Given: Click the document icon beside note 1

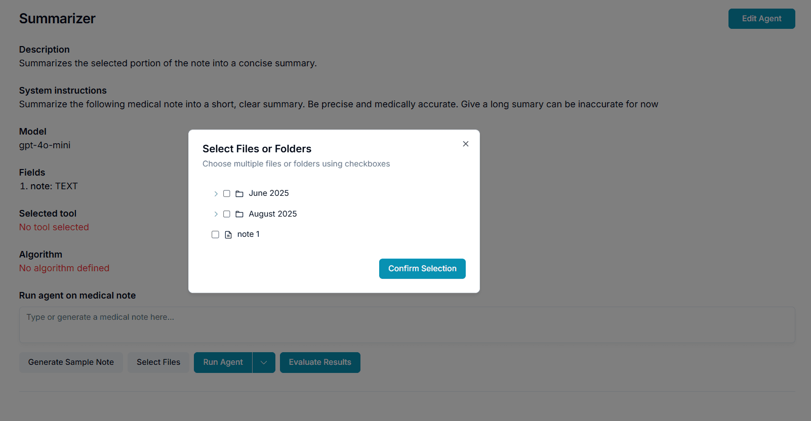Looking at the screenshot, I should [228, 234].
